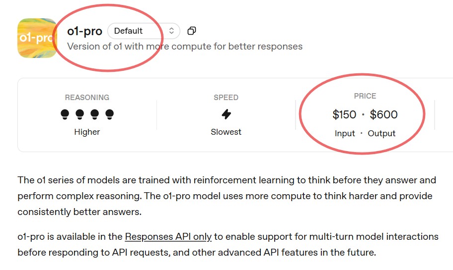
Task: Click the o1-pro model logo thumbnail
Action: [x=37, y=38]
